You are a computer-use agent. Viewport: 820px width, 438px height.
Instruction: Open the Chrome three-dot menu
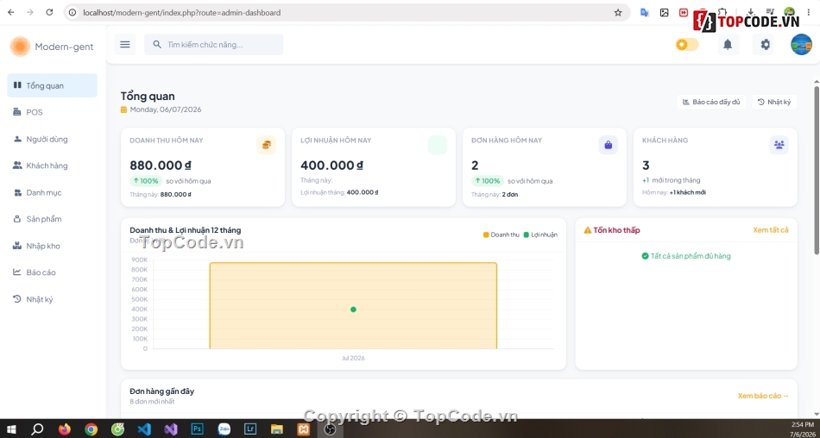click(809, 12)
